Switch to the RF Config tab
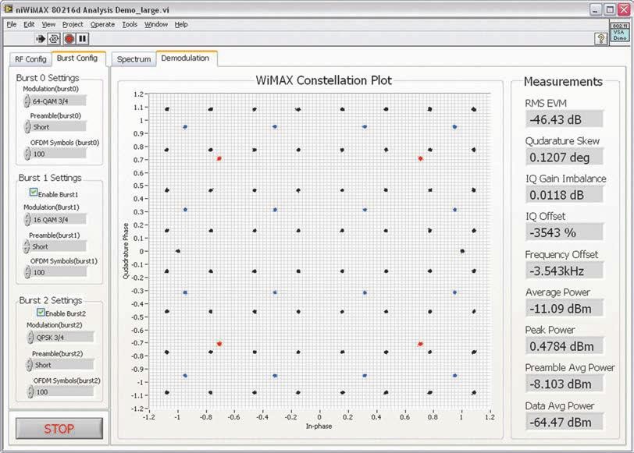Image resolution: width=634 pixels, height=453 pixels. pos(30,59)
